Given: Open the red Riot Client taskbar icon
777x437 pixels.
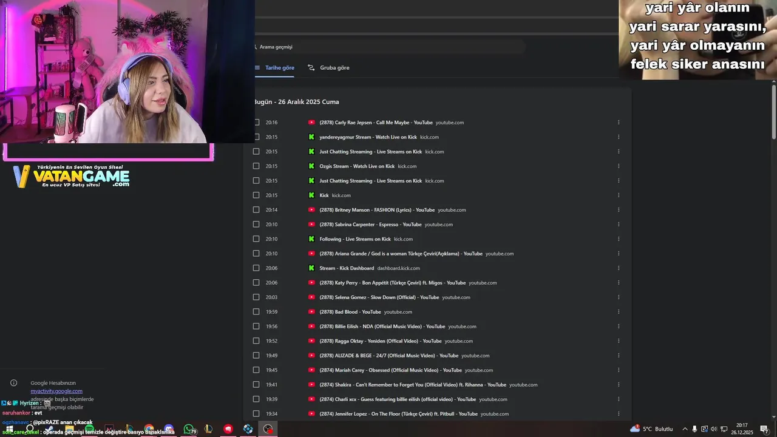Looking at the screenshot, I should click(x=228, y=429).
